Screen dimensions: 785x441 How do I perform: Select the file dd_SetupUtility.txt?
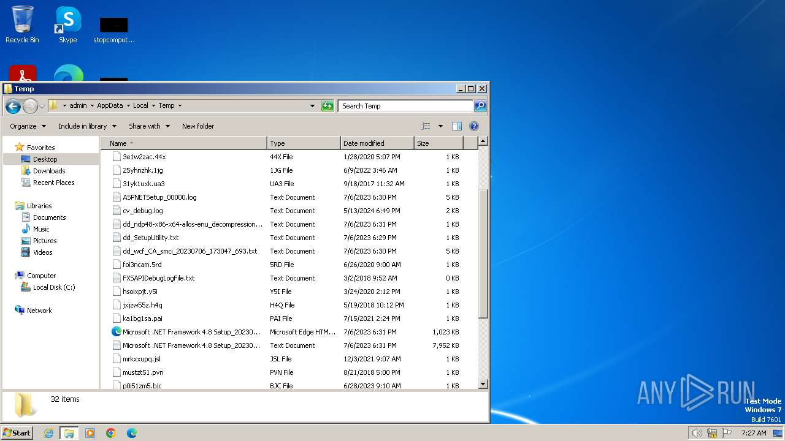coord(150,238)
